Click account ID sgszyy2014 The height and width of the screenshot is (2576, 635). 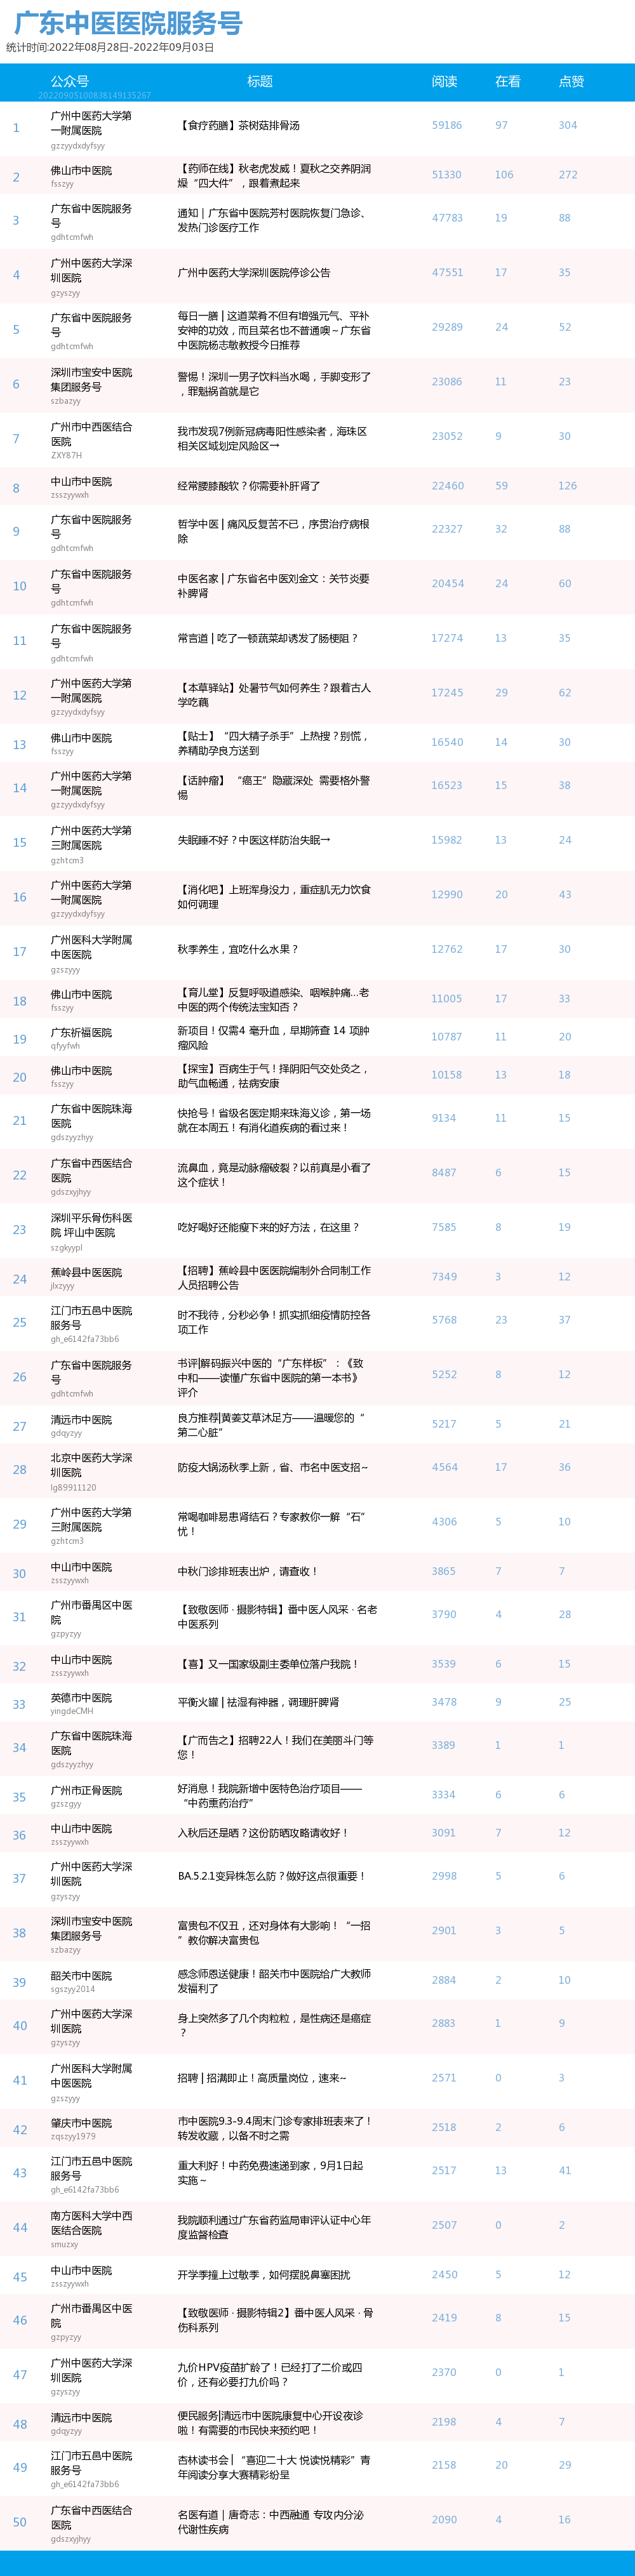73,1989
